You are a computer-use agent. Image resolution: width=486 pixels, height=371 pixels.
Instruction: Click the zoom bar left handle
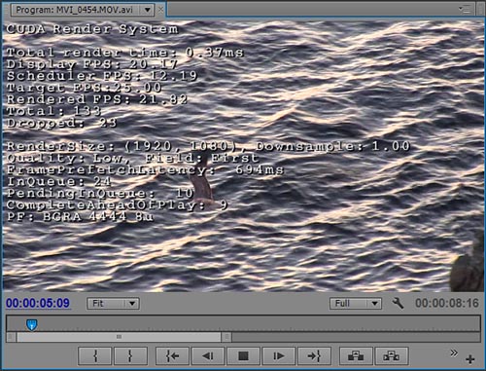coord(12,337)
